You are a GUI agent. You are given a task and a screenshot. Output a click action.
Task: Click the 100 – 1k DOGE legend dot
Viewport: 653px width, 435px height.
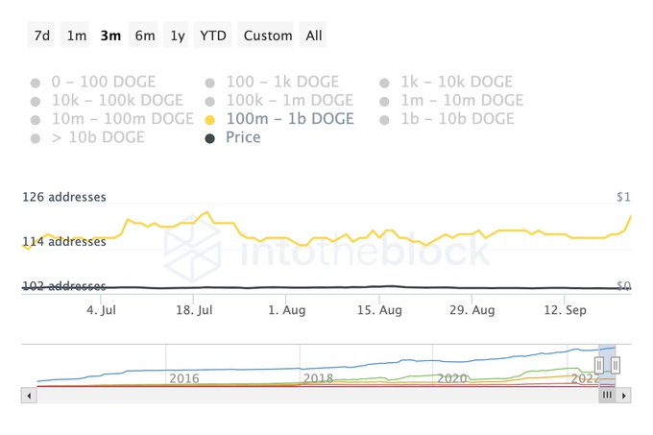(x=210, y=83)
